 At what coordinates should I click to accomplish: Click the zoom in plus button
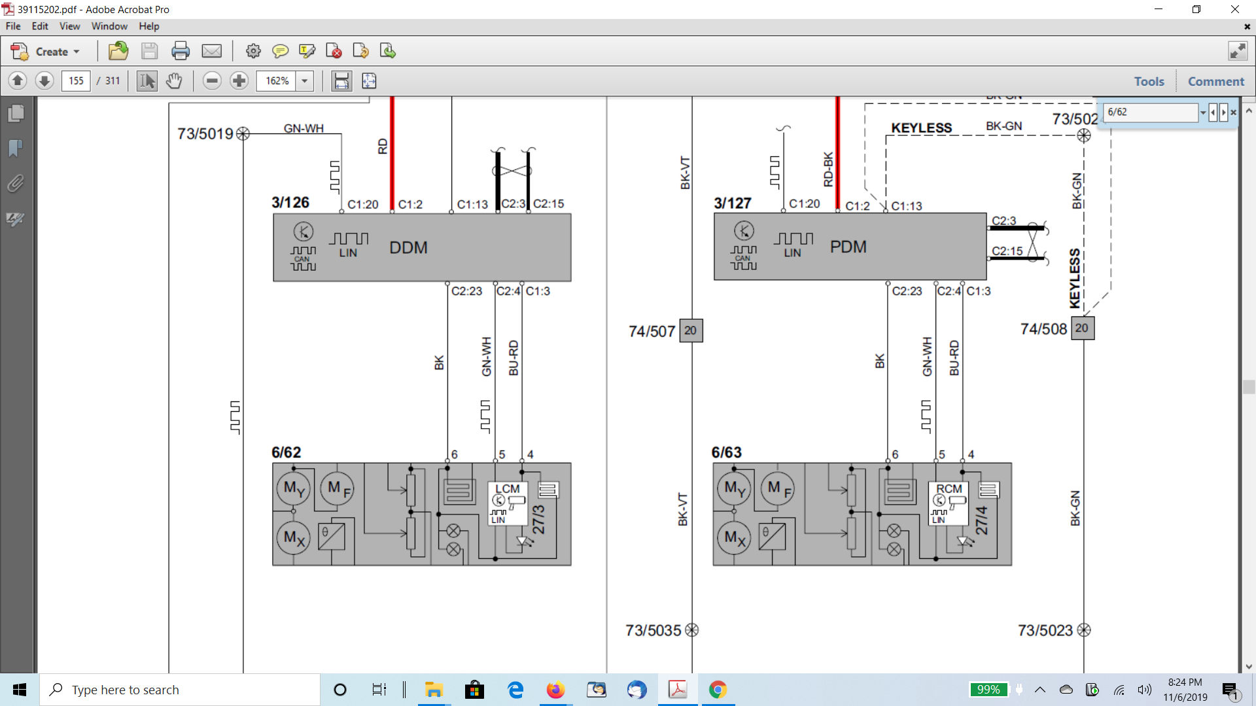click(x=239, y=81)
